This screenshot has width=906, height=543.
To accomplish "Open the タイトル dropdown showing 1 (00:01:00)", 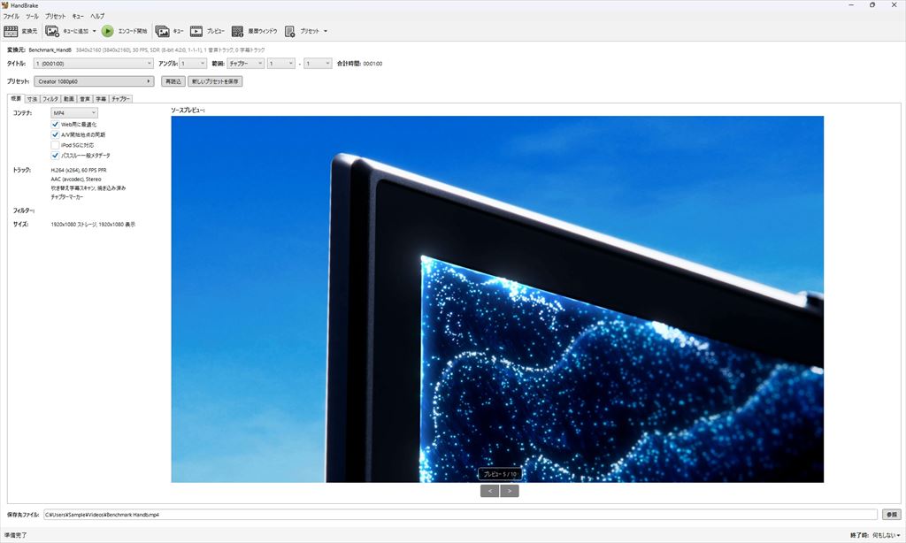I will click(x=94, y=64).
